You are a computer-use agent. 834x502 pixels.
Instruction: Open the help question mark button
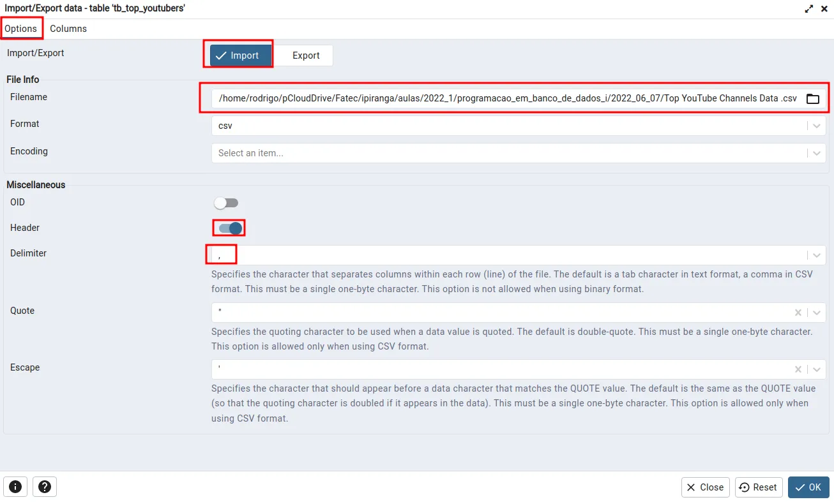pyautogui.click(x=45, y=487)
